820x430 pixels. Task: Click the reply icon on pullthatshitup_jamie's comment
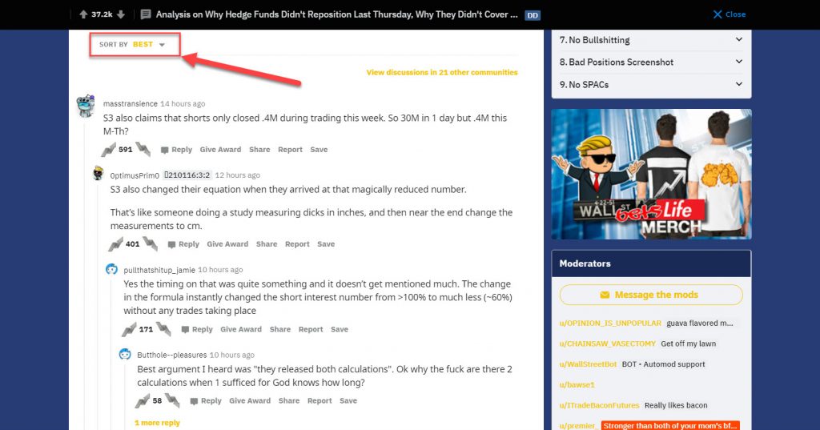[185, 330]
